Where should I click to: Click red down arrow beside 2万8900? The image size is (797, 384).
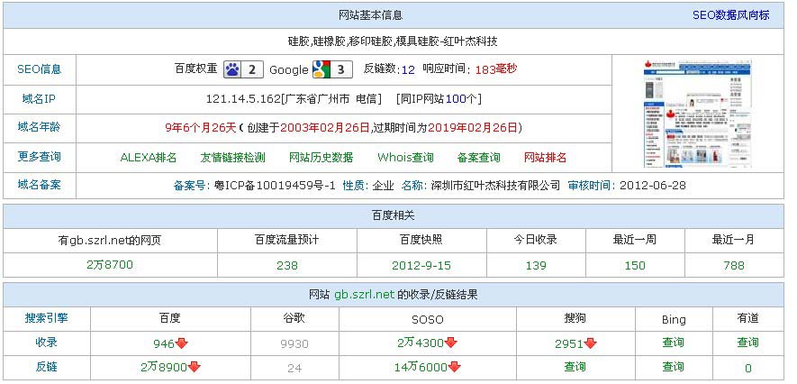[195, 367]
